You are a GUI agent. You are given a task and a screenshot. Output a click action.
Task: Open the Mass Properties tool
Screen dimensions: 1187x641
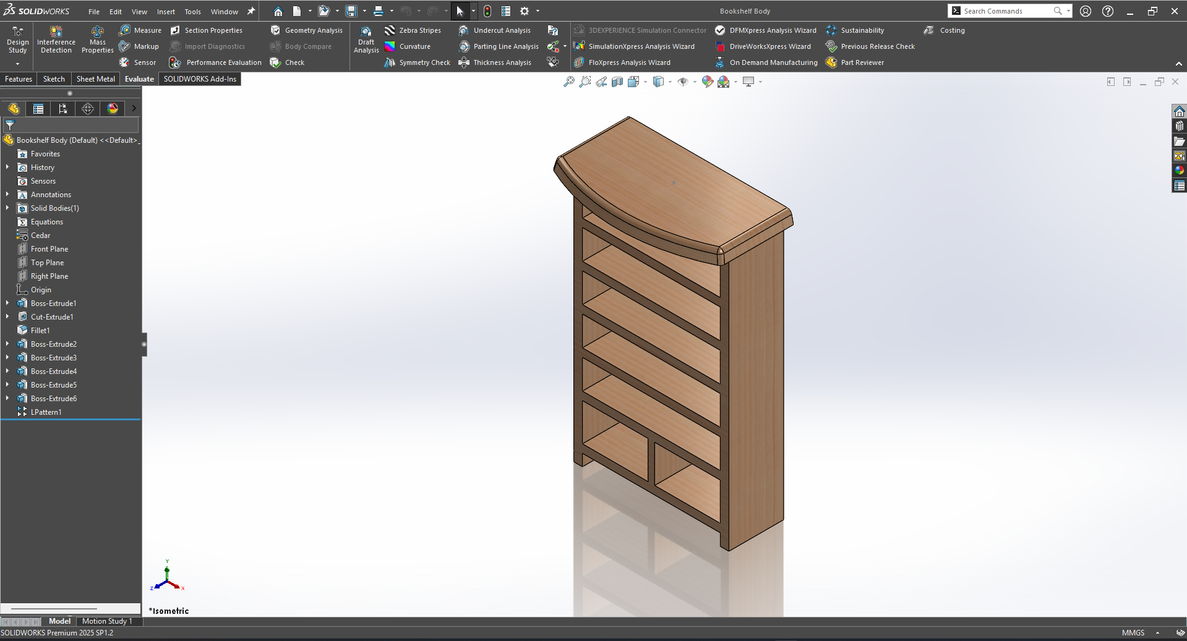pyautogui.click(x=97, y=40)
